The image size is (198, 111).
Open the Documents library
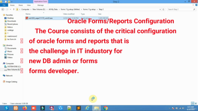point(12,48)
